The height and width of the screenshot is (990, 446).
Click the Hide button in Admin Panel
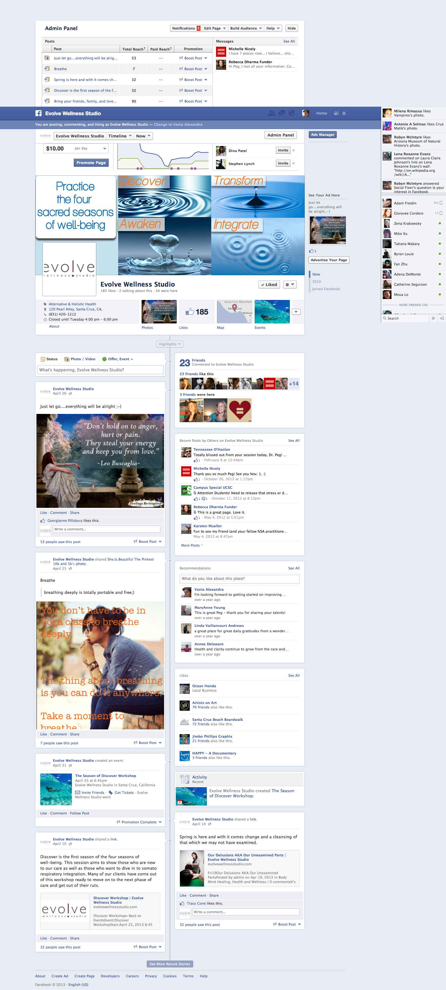[291, 29]
